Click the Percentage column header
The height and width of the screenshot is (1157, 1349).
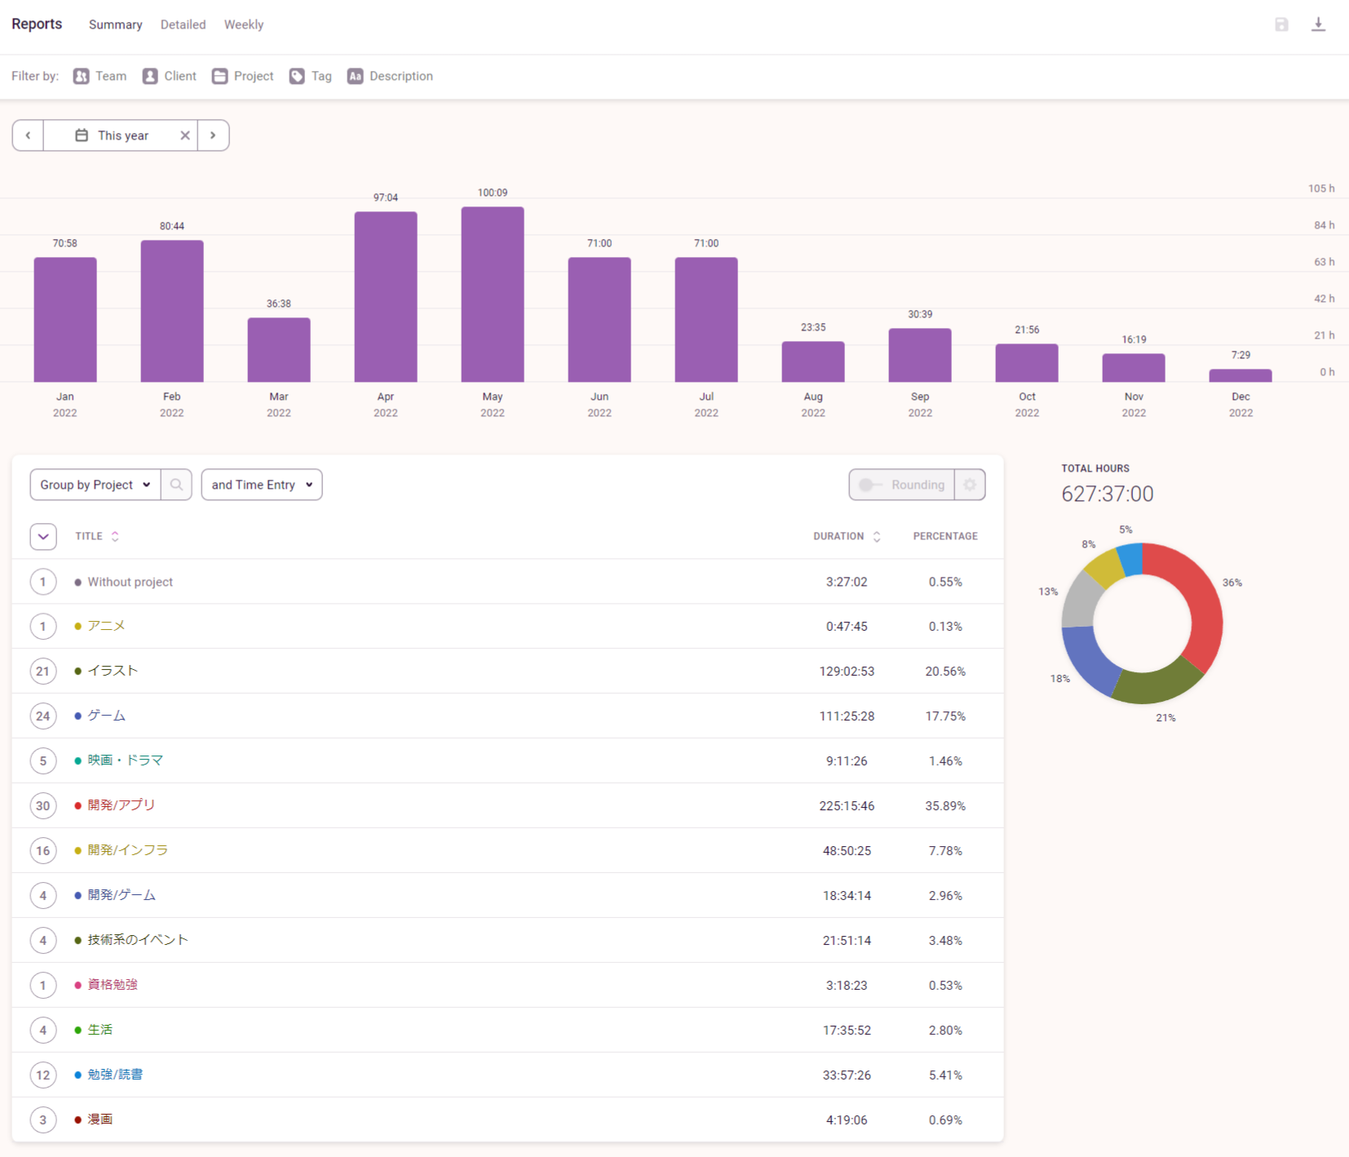[945, 536]
